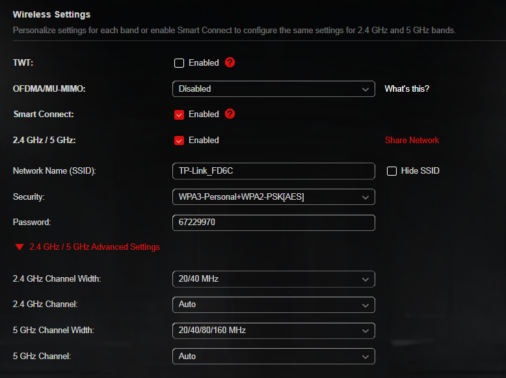The image size is (506, 378).
Task: Enable the TWT checkbox
Action: (179, 63)
